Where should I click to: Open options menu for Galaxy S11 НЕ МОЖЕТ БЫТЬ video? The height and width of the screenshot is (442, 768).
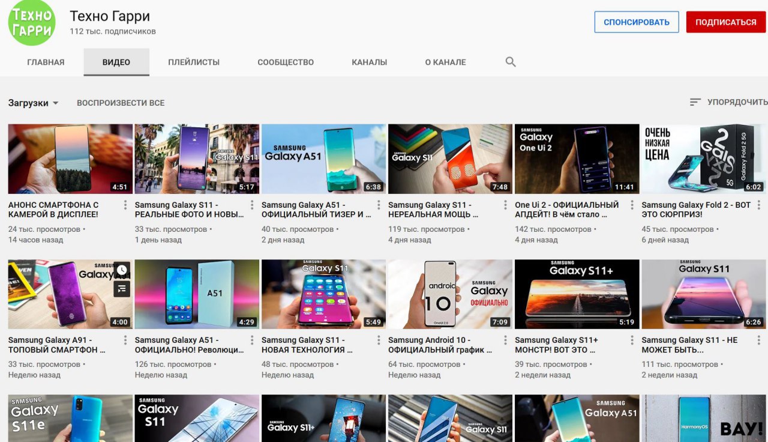[759, 341]
